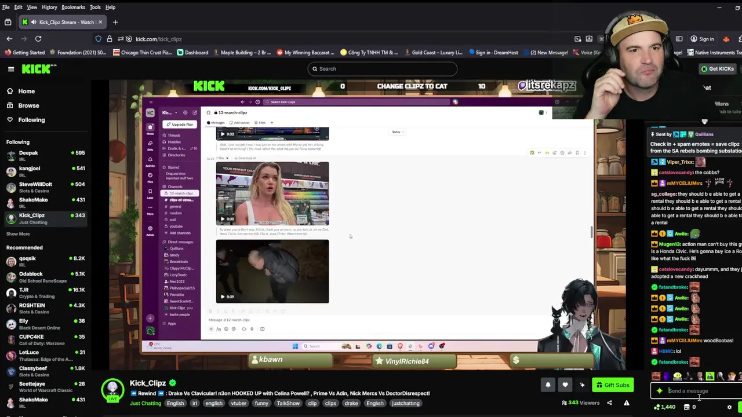The width and height of the screenshot is (742, 417).
Task: Expand the following list with Show more
Action: [18, 234]
